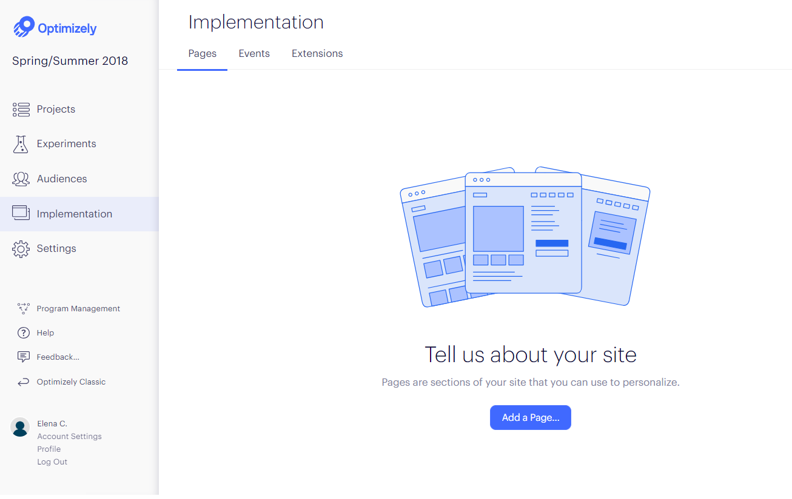Click the Implementation window icon
The height and width of the screenshot is (499, 792).
[21, 213]
